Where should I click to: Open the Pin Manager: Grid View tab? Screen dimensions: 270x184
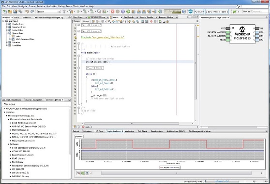[199, 131]
